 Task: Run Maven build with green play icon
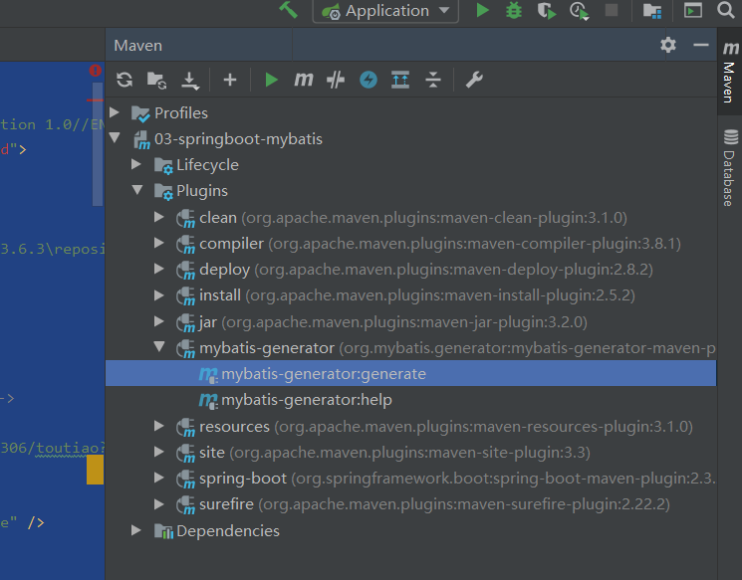[x=271, y=80]
